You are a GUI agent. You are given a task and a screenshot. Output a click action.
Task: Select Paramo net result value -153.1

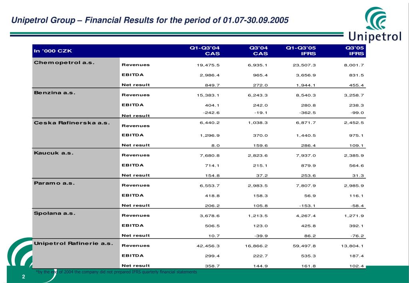tap(307, 206)
